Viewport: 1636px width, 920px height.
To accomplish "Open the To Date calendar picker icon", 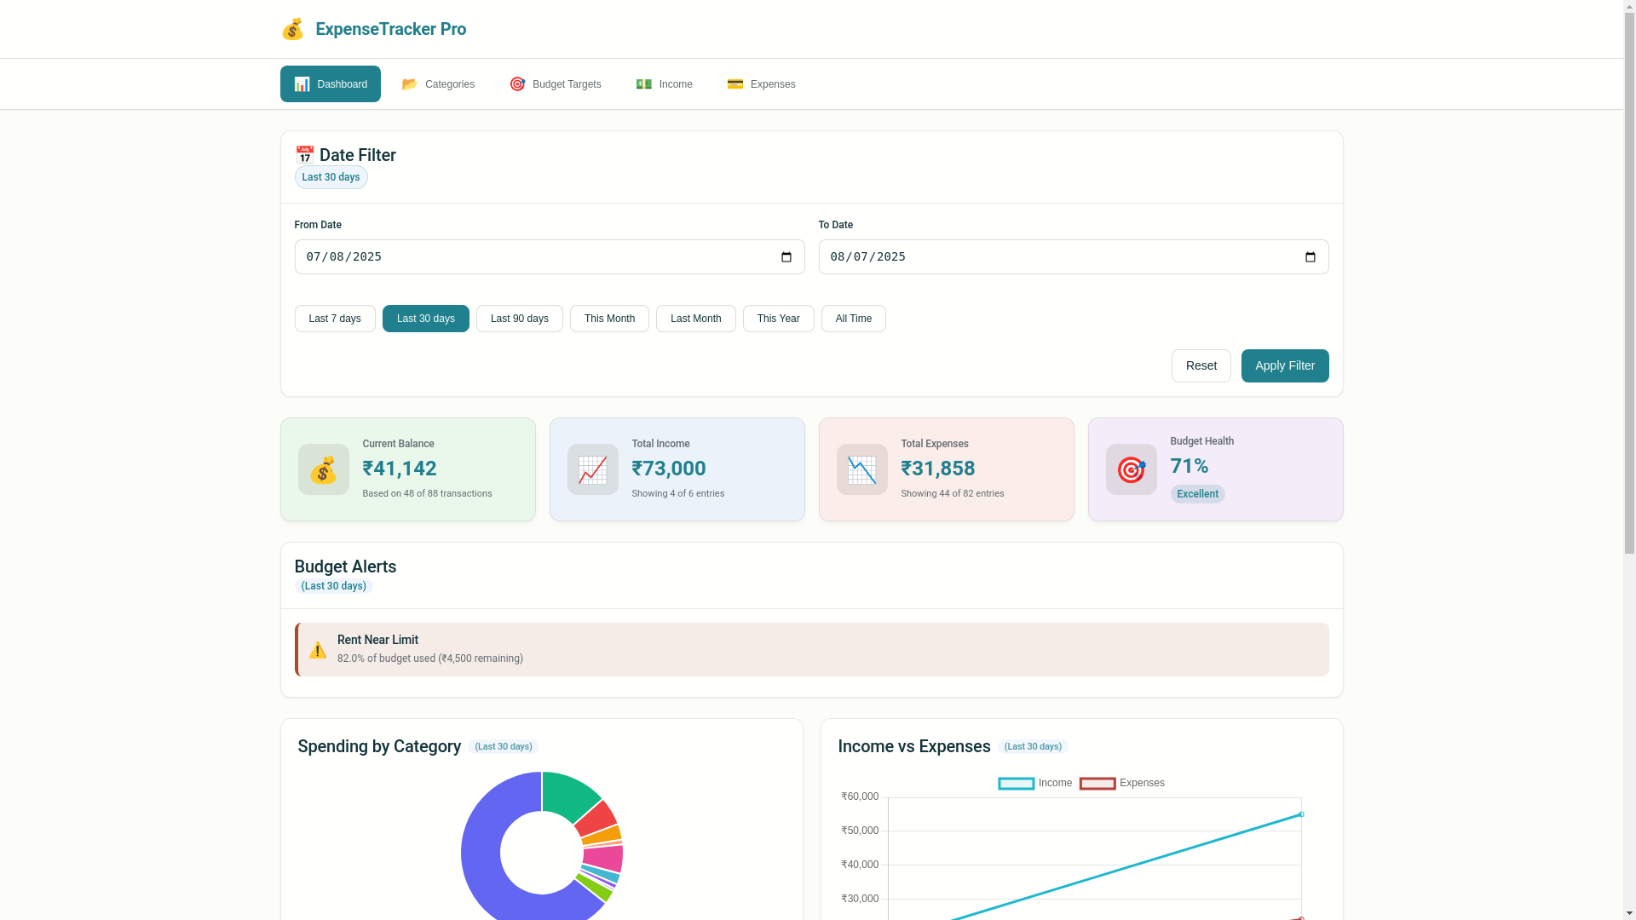I will point(1311,257).
